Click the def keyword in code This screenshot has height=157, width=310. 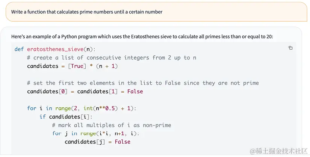click(x=19, y=49)
